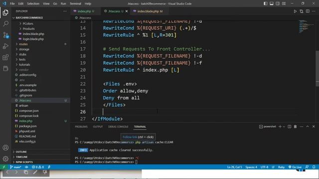
Task: Click the notifications bell icon
Action: point(314,167)
